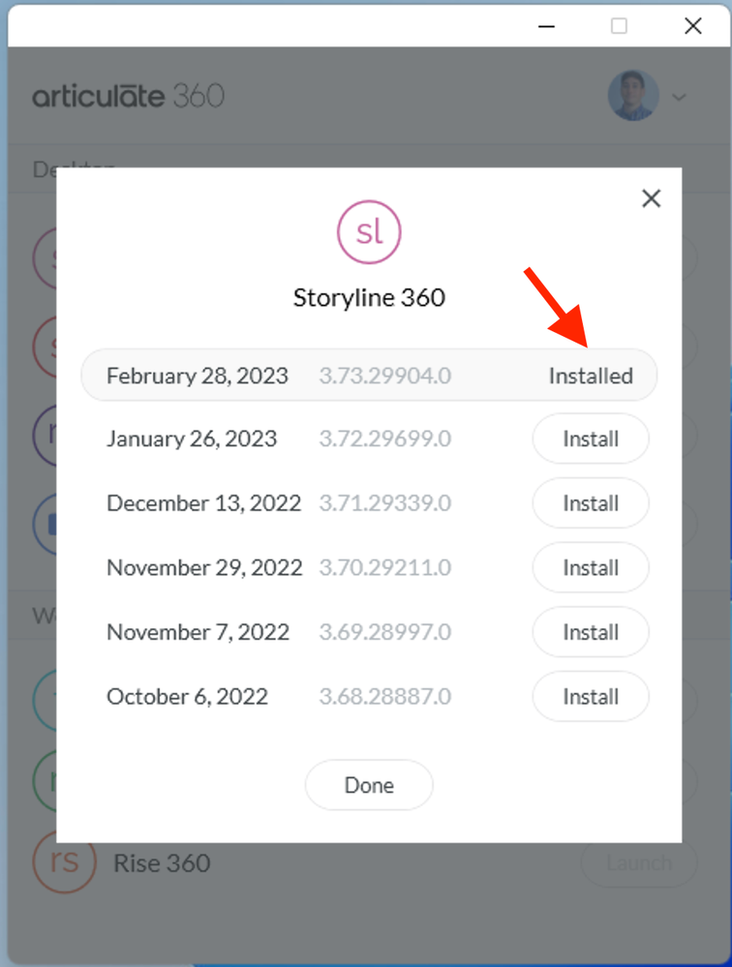Expand the account dropdown chevron

pos(680,96)
